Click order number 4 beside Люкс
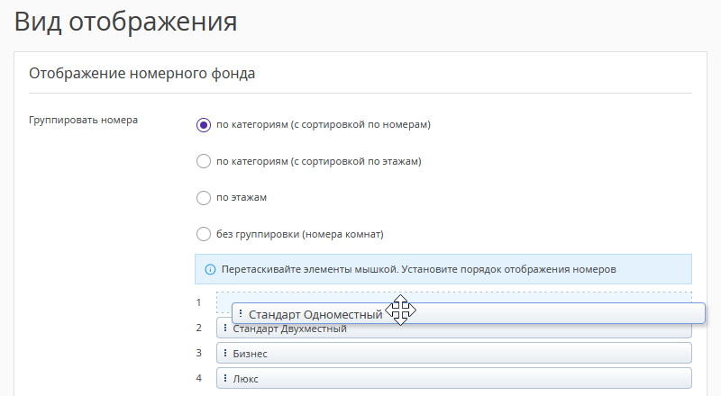 pos(199,379)
